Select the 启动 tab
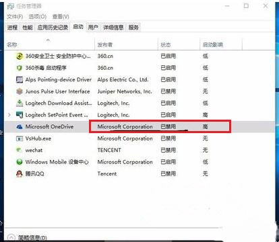The width and height of the screenshot is (279, 242). click(x=78, y=27)
